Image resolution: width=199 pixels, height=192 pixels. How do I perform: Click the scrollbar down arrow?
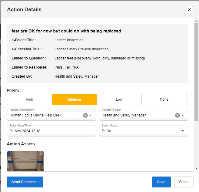[196, 168]
